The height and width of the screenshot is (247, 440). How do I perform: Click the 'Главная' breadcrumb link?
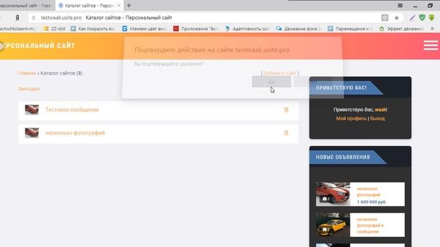[27, 73]
